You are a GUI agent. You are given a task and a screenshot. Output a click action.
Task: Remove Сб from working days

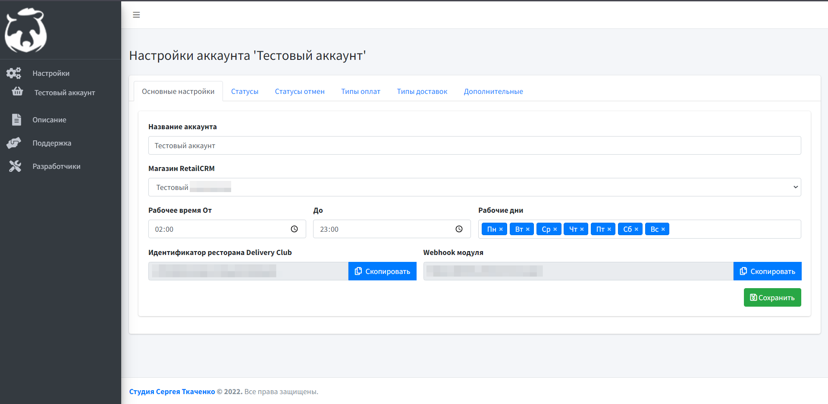coord(636,229)
